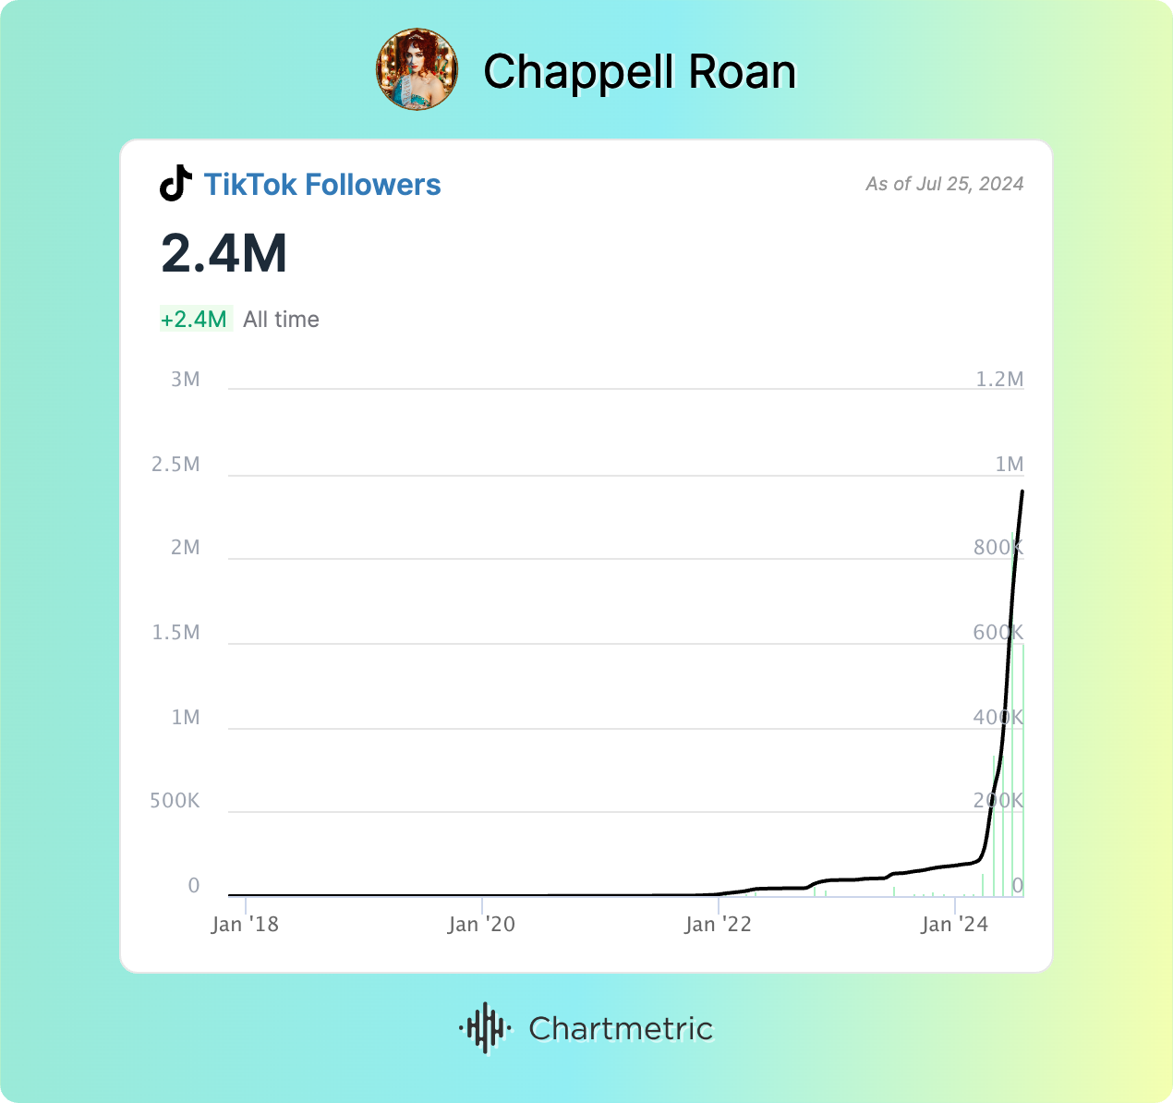Click the 2.4M follower count
1173x1103 pixels.
point(224,253)
